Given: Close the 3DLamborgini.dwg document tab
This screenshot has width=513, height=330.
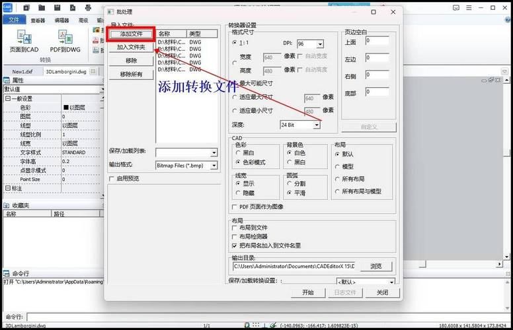Looking at the screenshot, I should click(x=93, y=71).
